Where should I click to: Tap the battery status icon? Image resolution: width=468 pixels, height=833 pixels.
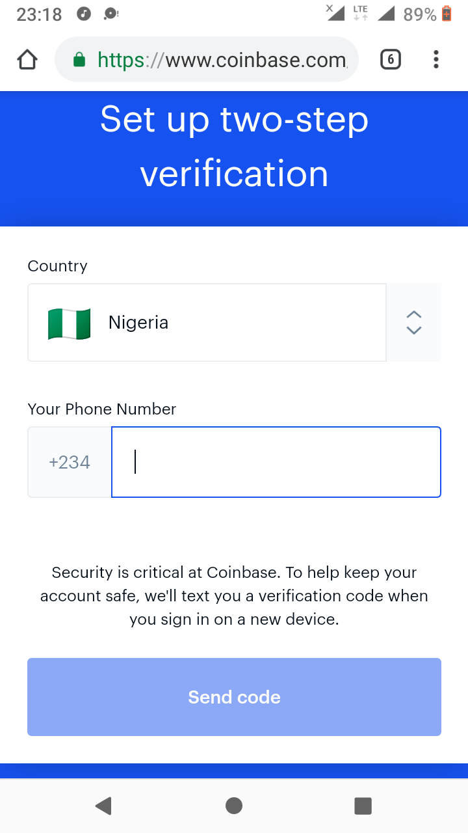[447, 14]
